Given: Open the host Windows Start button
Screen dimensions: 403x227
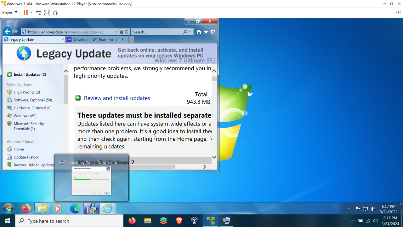Looking at the screenshot, I should point(8,221).
